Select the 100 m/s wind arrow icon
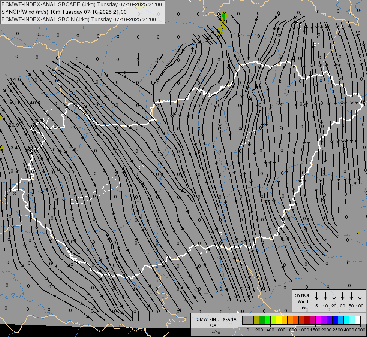Image resolution: width=367 pixels, height=337 pixels. [360, 296]
